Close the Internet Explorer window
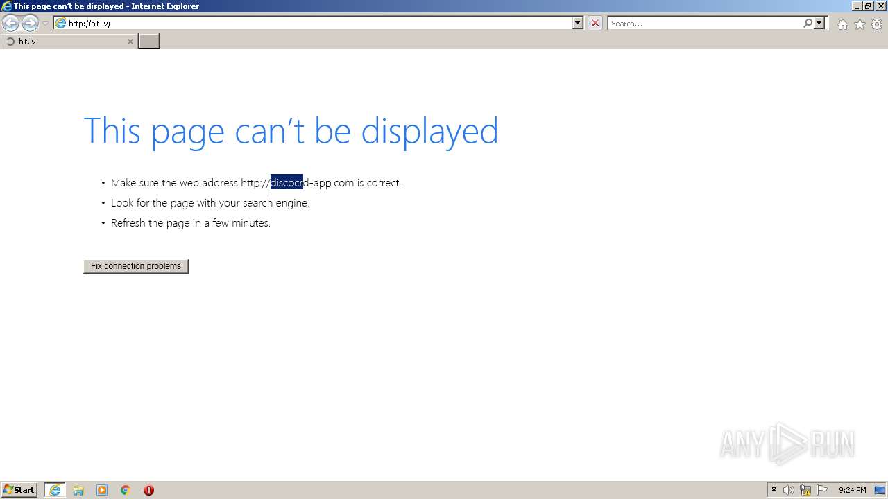Image resolution: width=888 pixels, height=499 pixels. point(880,6)
